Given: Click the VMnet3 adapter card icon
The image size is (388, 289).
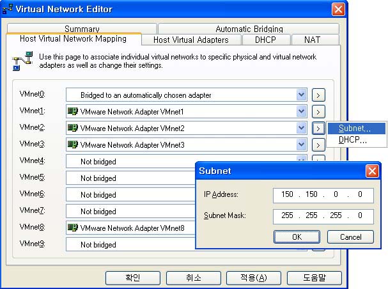Looking at the screenshot, I should [x=73, y=144].
